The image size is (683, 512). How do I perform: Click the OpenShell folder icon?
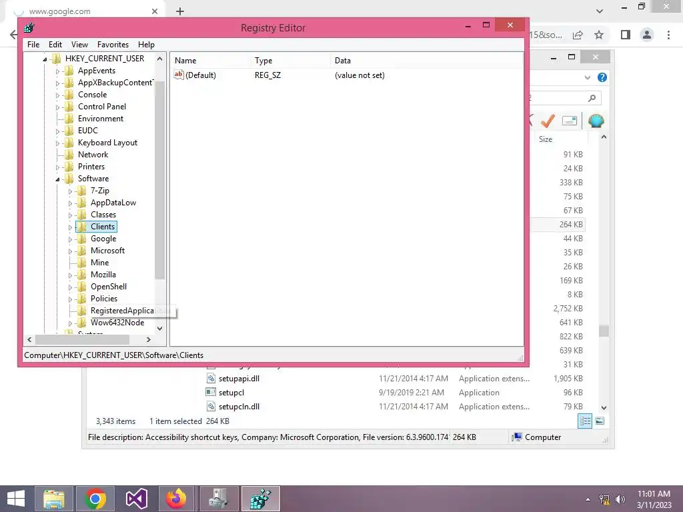[x=81, y=287]
